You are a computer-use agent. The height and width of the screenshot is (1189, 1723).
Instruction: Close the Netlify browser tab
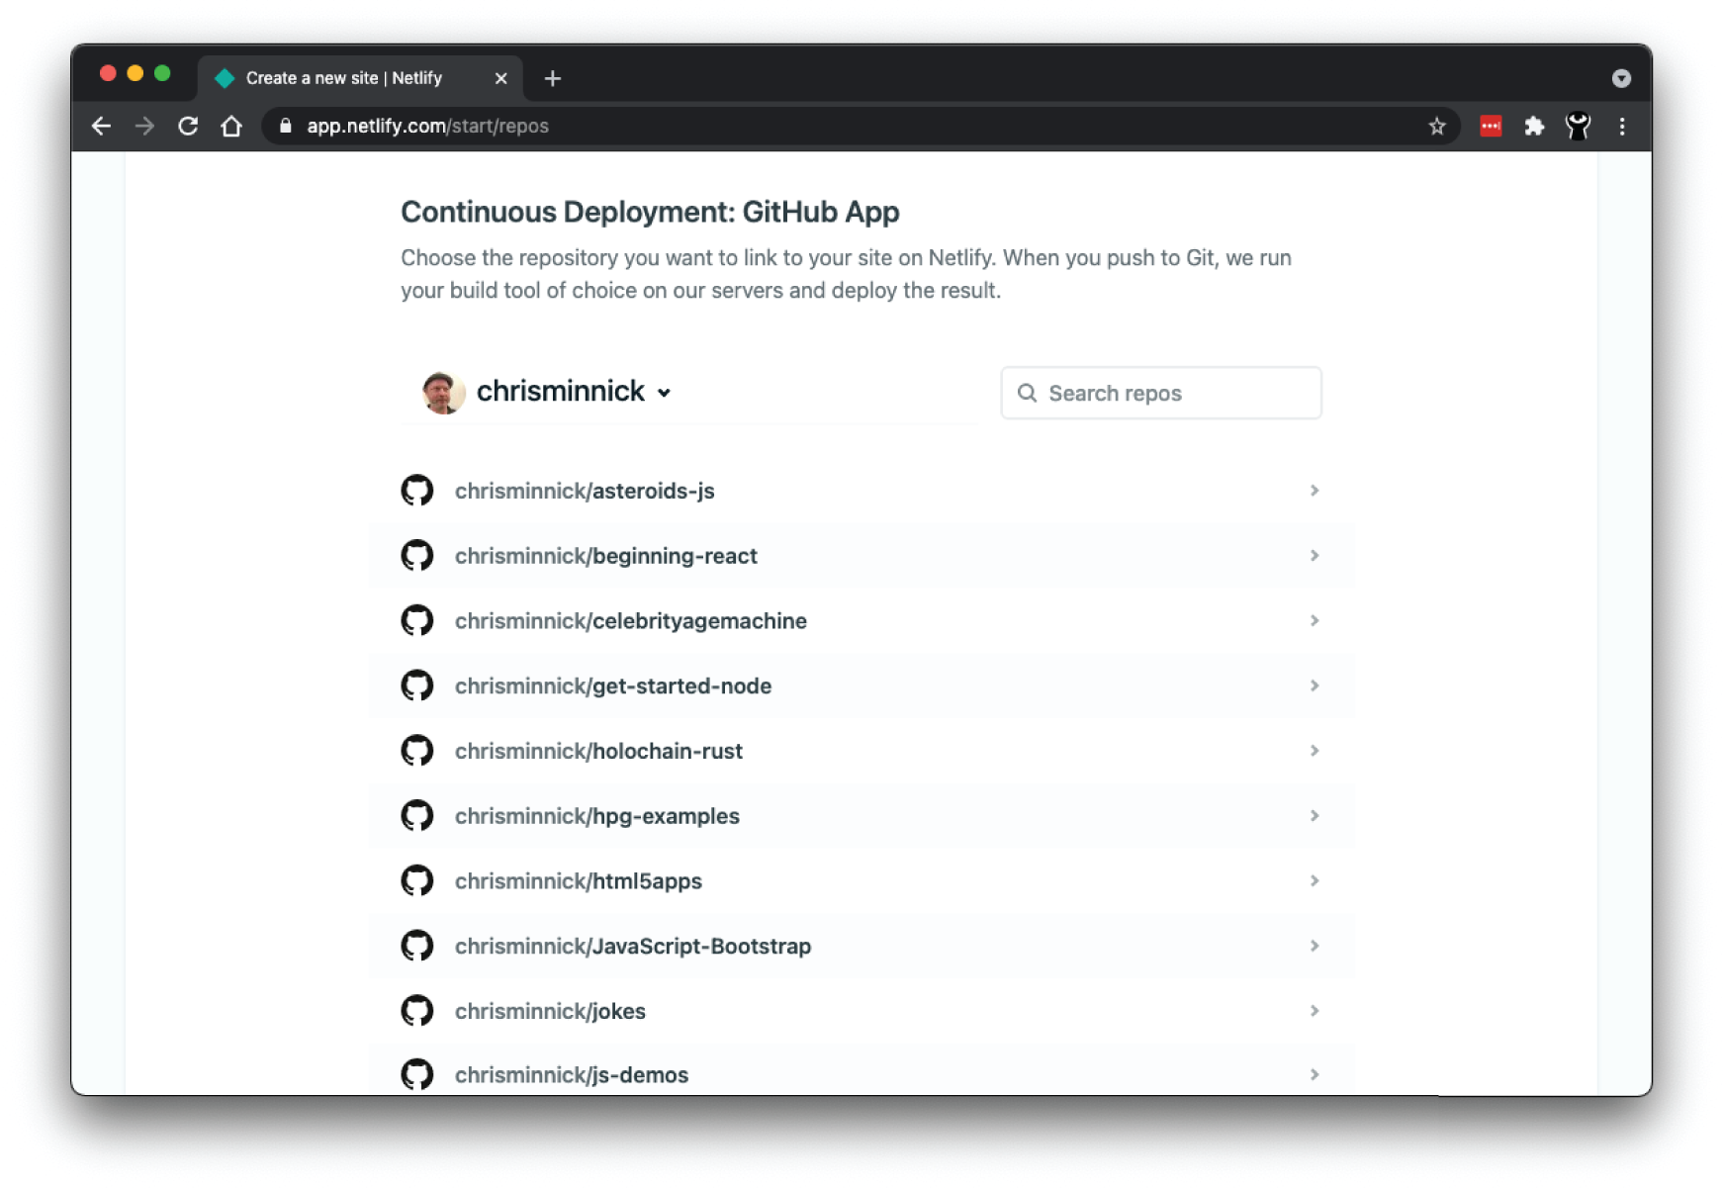click(500, 78)
